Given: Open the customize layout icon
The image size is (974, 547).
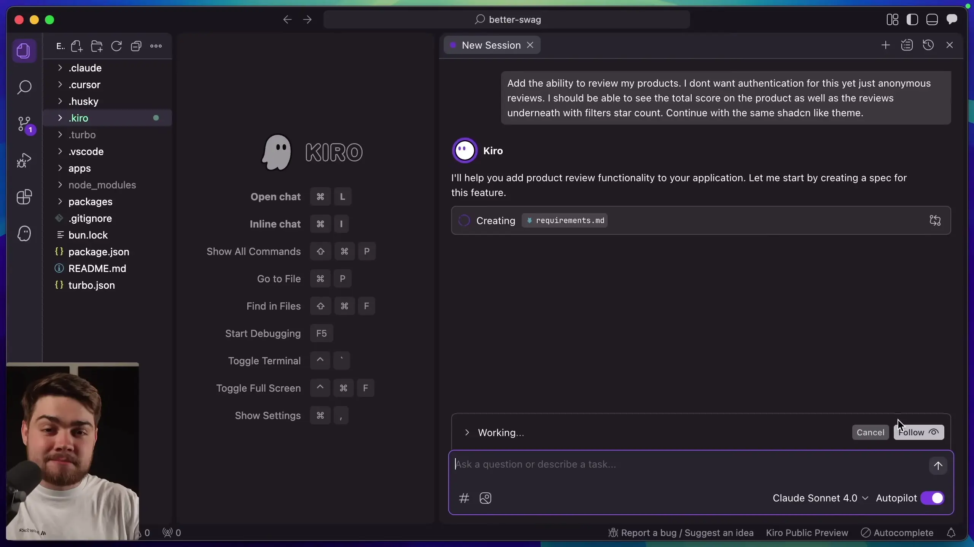Looking at the screenshot, I should coord(893,19).
